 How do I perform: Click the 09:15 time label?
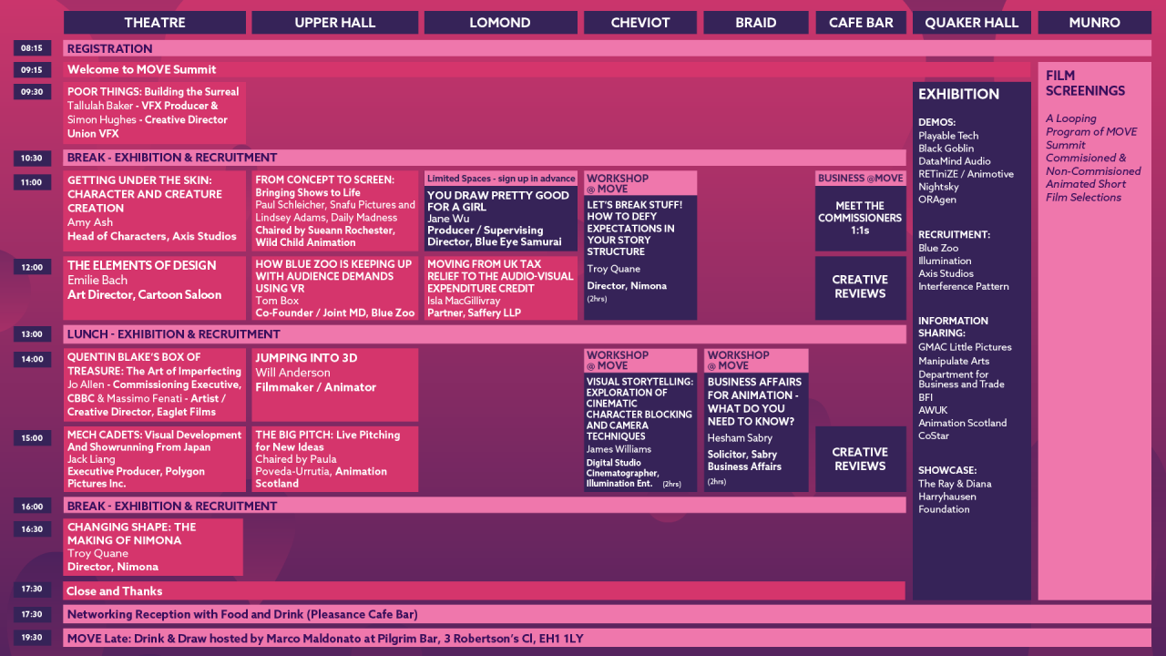click(x=32, y=69)
